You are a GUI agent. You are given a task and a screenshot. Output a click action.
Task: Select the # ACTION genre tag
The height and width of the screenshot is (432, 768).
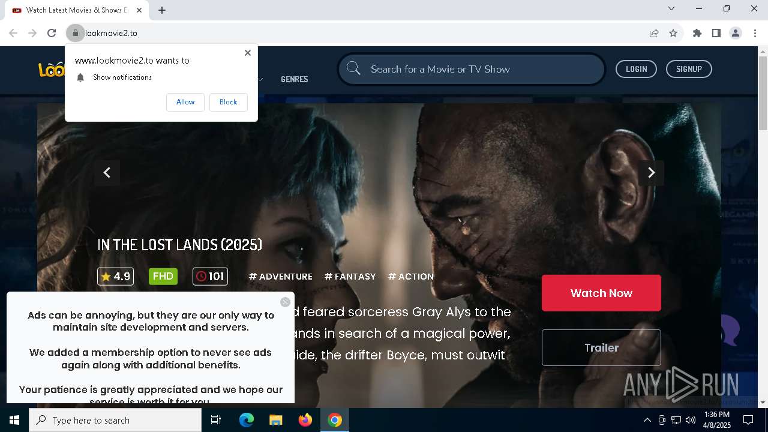(x=411, y=277)
